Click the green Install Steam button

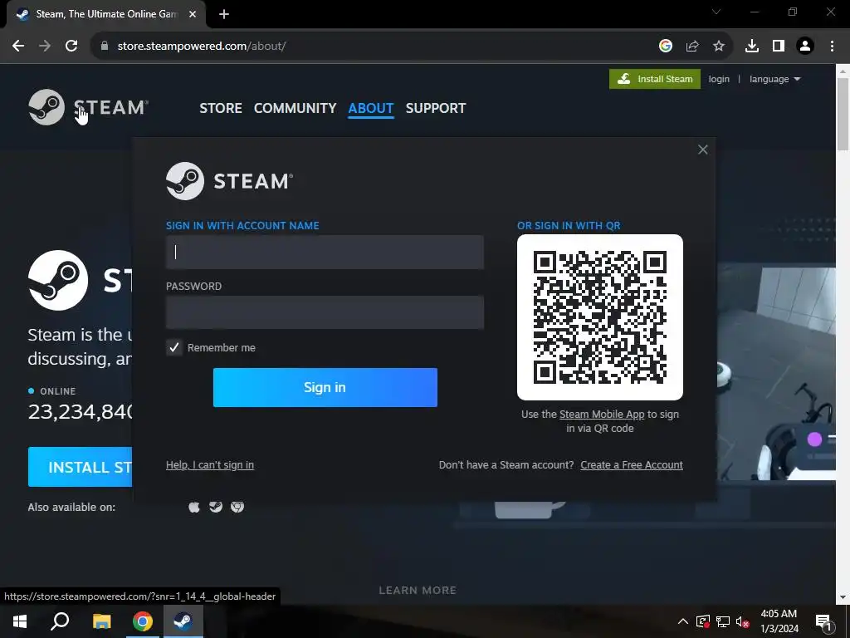pyautogui.click(x=655, y=79)
